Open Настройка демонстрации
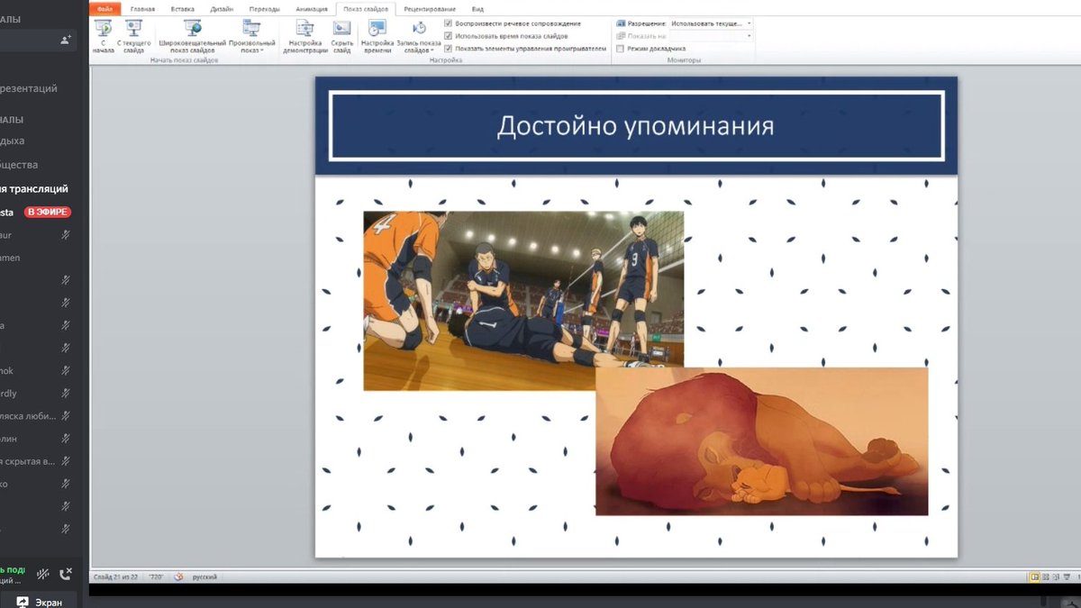This screenshot has height=608, width=1081. (x=305, y=36)
